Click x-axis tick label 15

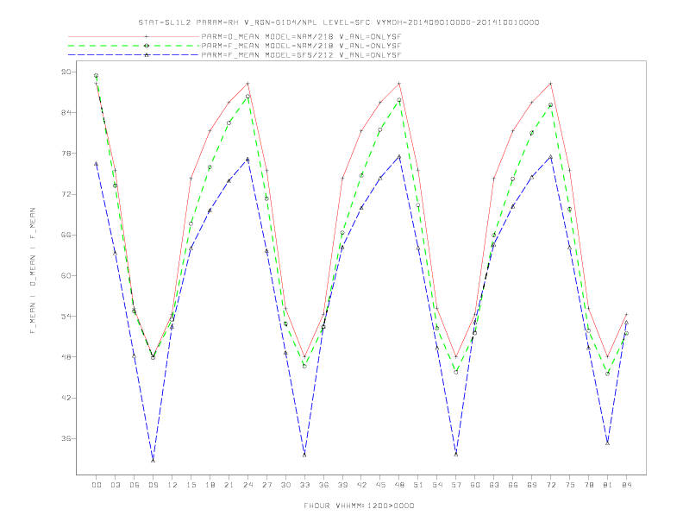191,485
